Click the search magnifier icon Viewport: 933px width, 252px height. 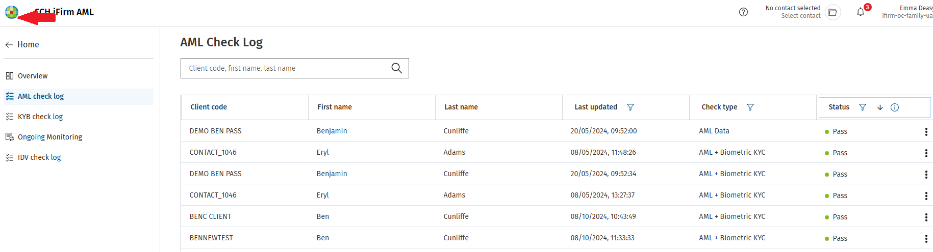[396, 68]
